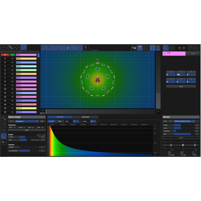This screenshot has height=201, width=201.
Task: Toggle the green view button for track 1
Action: click(12, 55)
